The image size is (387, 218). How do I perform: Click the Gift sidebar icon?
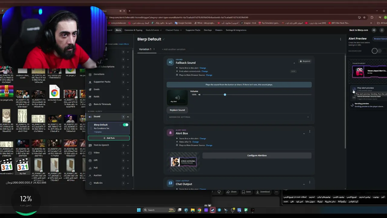[90, 160]
